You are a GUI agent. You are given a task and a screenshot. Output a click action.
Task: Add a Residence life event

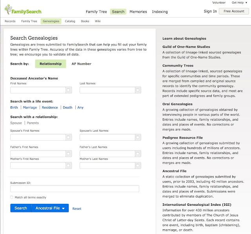pyautogui.click(x=50, y=107)
